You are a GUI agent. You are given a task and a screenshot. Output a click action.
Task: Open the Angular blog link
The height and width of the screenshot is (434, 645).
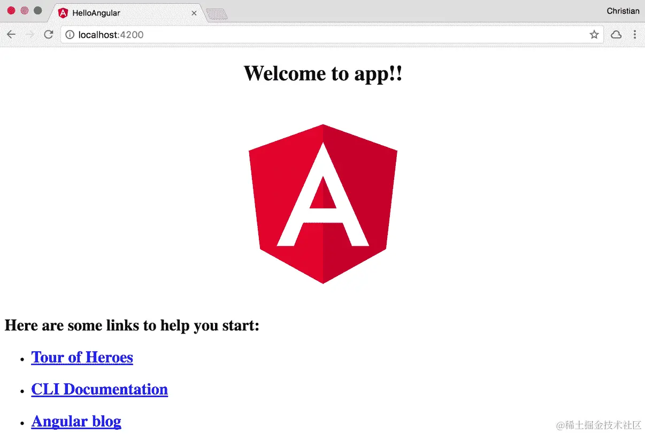[76, 421]
